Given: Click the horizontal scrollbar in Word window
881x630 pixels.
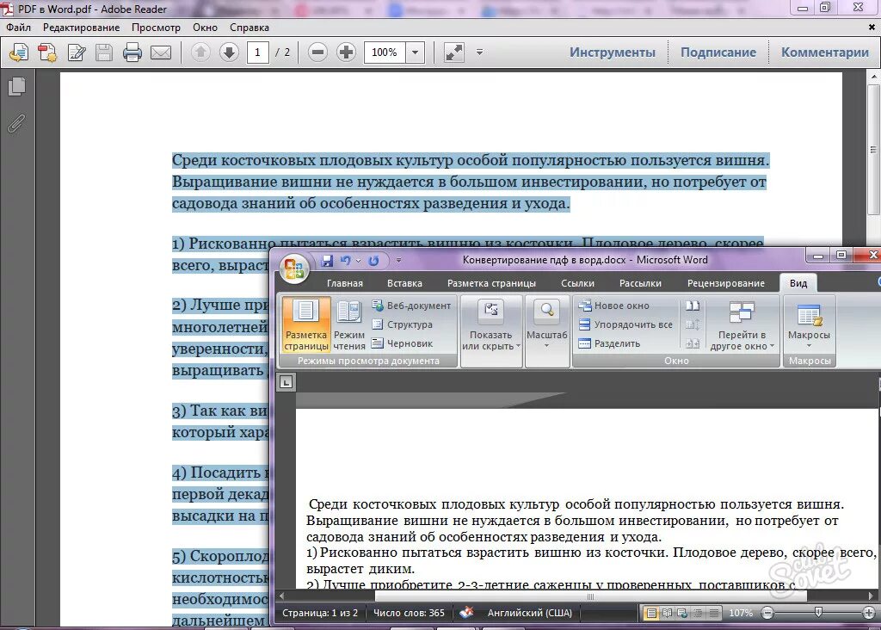Looking at the screenshot, I should (x=590, y=596).
